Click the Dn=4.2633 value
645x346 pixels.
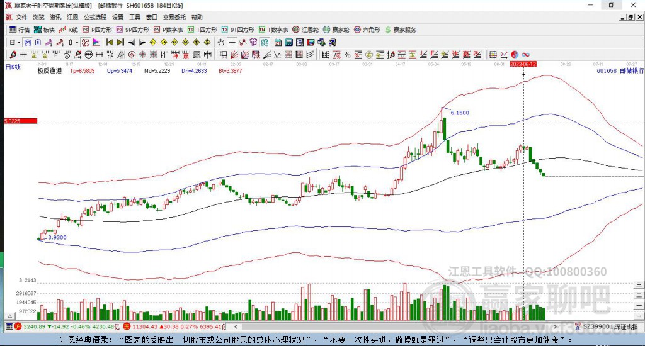tap(194, 70)
